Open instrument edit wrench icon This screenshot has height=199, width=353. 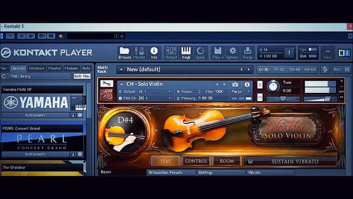click(106, 83)
